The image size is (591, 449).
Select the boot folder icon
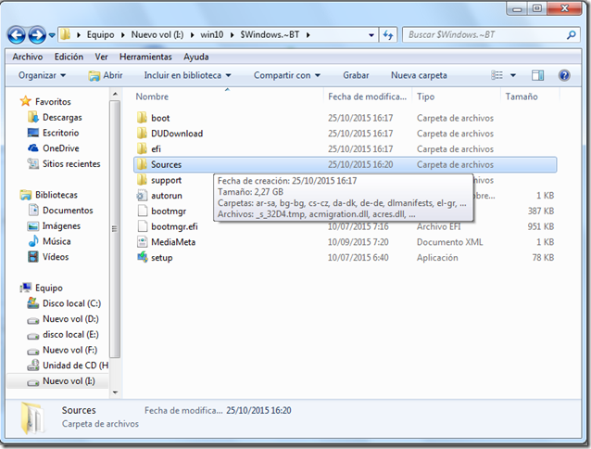click(x=142, y=118)
